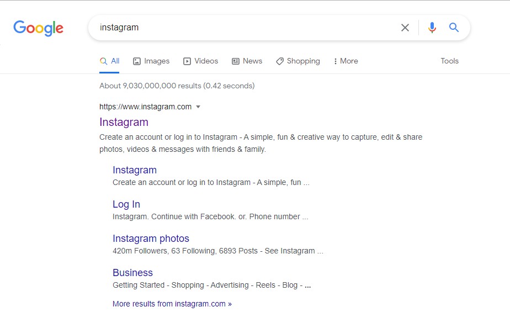
Task: Open the search Tools options
Action: click(x=449, y=61)
